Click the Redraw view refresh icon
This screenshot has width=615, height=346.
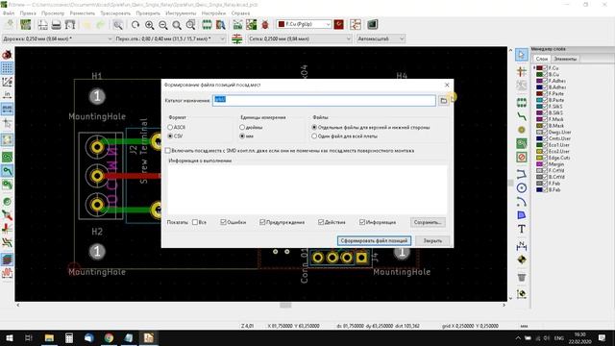pos(135,25)
